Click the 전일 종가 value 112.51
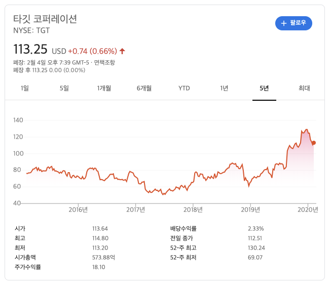Image resolution: width=331 pixels, height=285 pixels. point(255,238)
